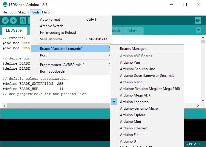Expand the Port submenu
The width and height of the screenshot is (206, 147).
[70, 55]
